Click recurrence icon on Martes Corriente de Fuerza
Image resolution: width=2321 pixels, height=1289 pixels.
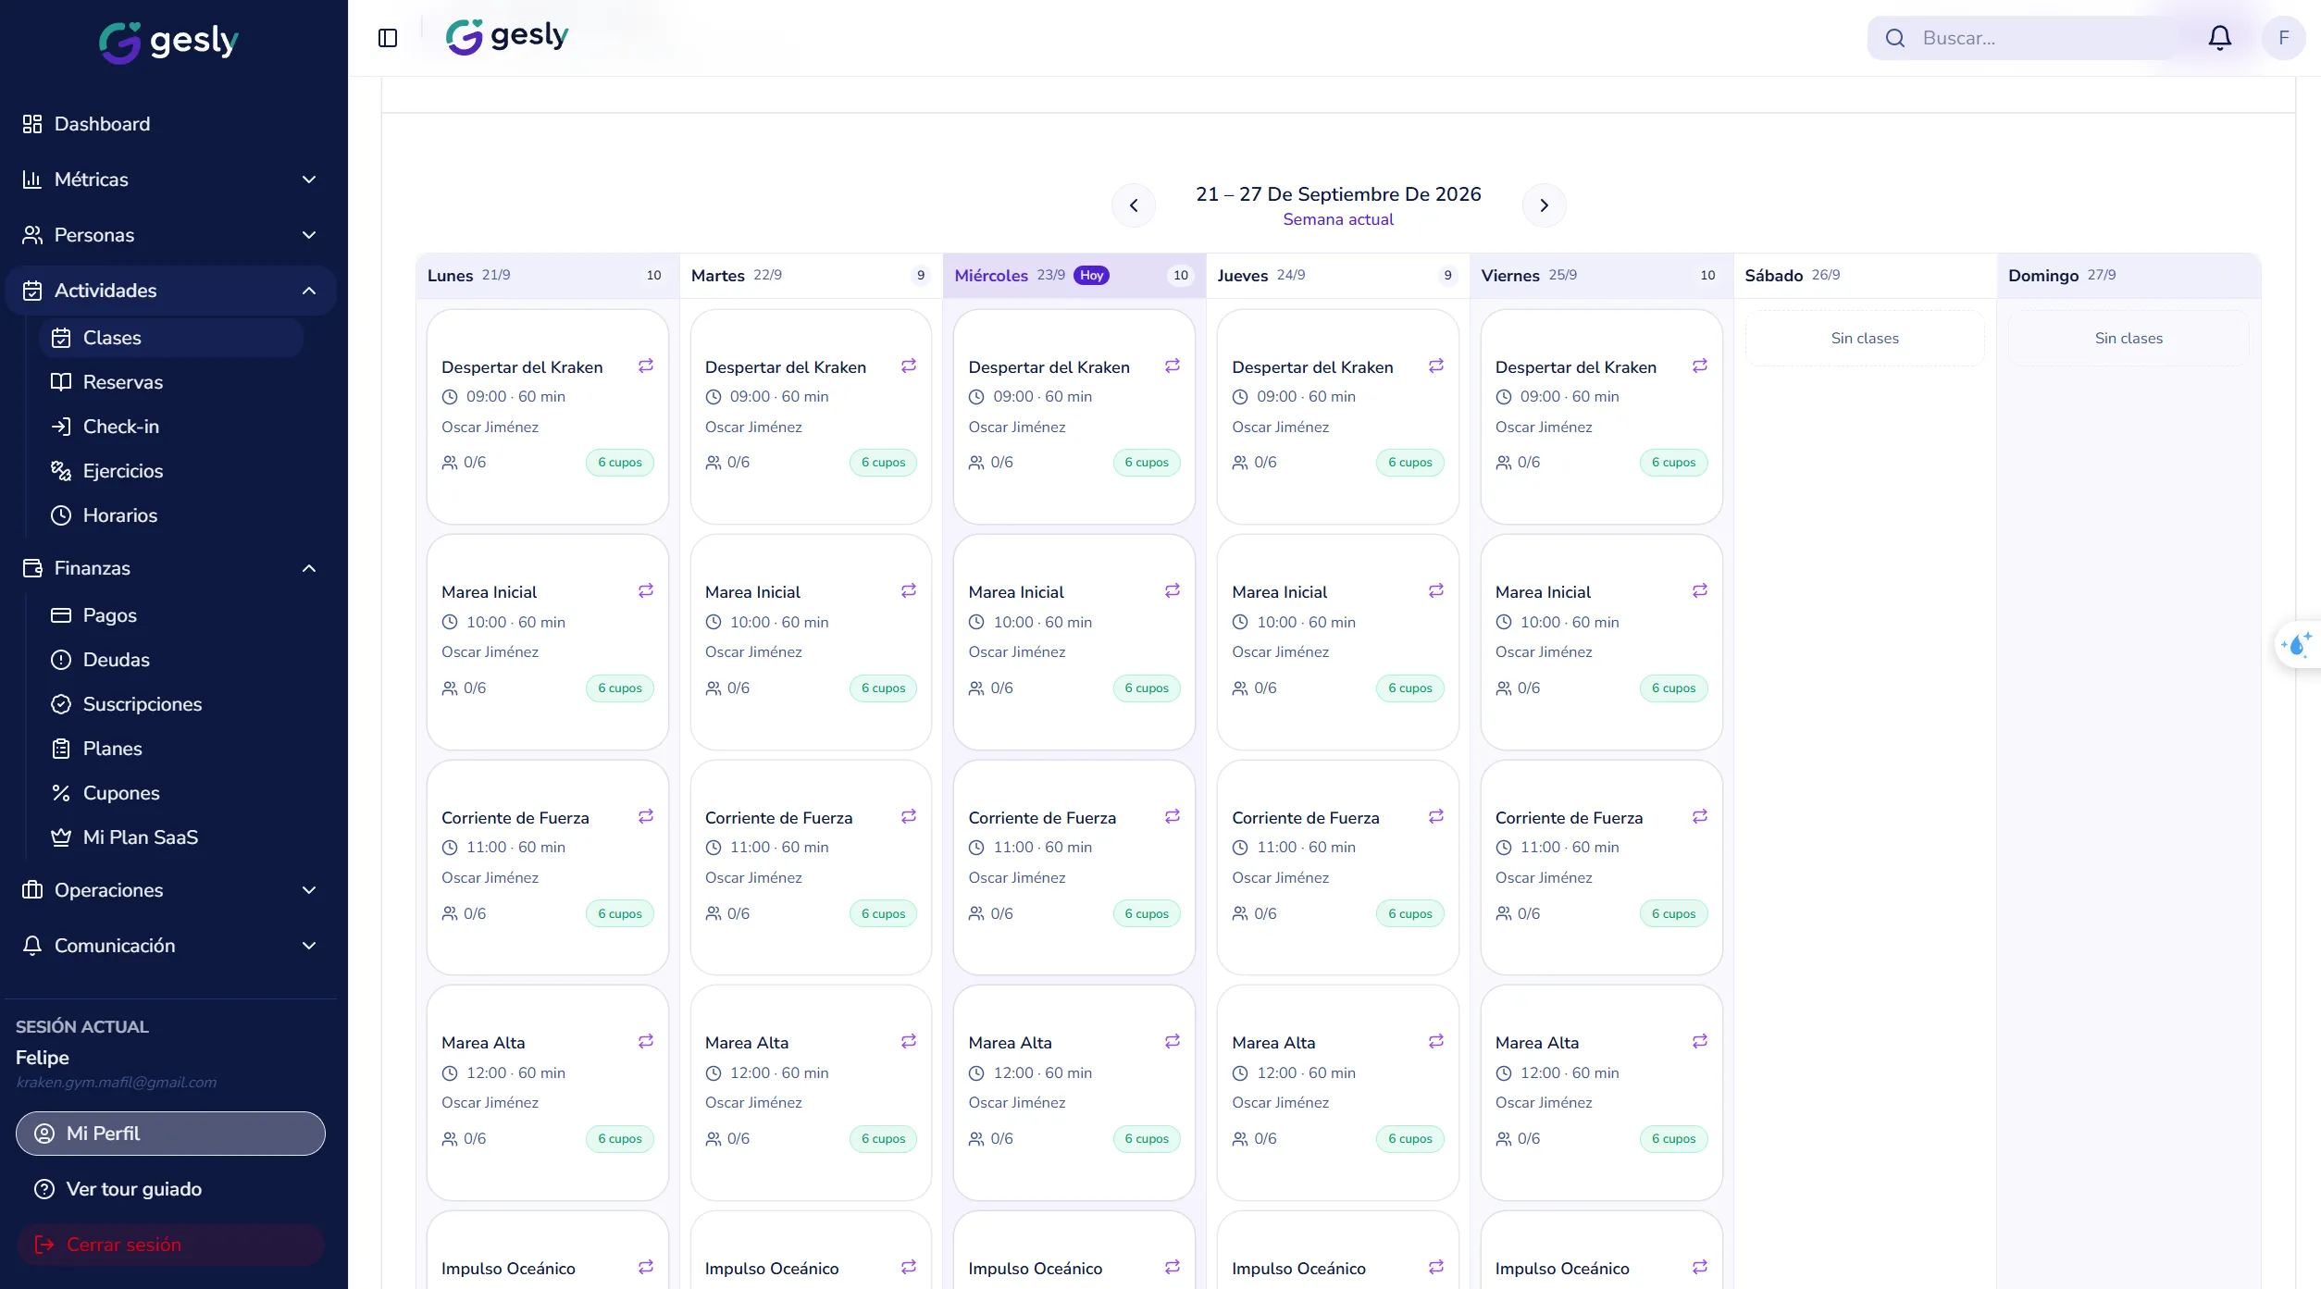pos(909,816)
